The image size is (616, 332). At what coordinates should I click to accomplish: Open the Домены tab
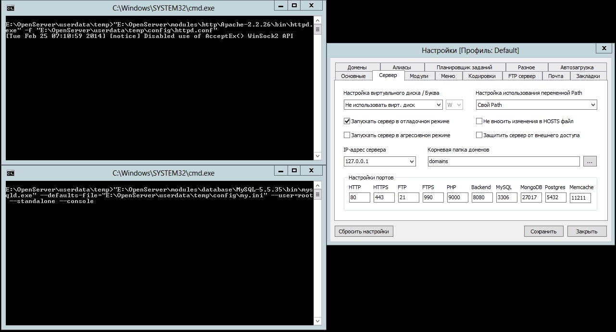pyautogui.click(x=357, y=67)
